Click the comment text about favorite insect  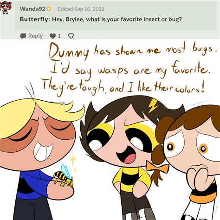pos(116,19)
